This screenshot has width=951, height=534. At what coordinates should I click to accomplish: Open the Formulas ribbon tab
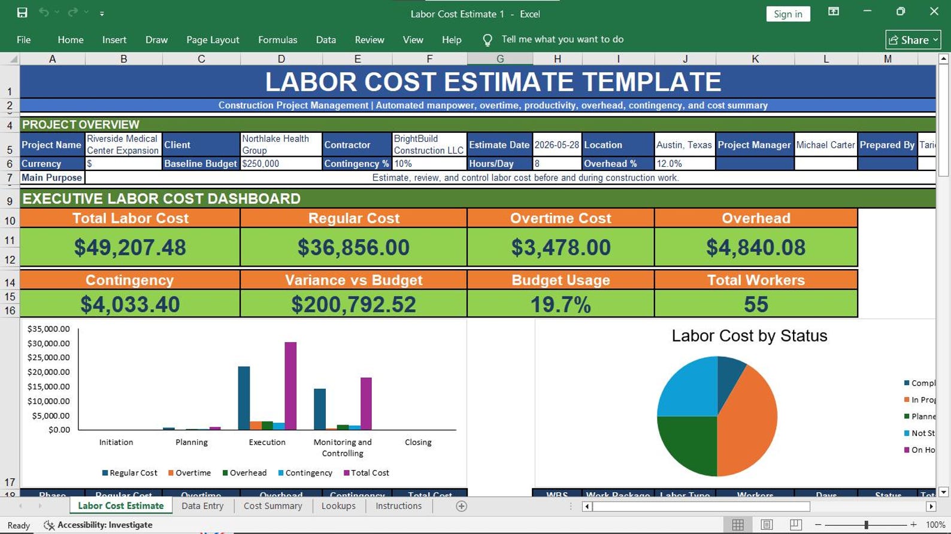coord(277,39)
